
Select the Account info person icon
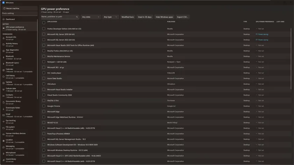(3, 38)
